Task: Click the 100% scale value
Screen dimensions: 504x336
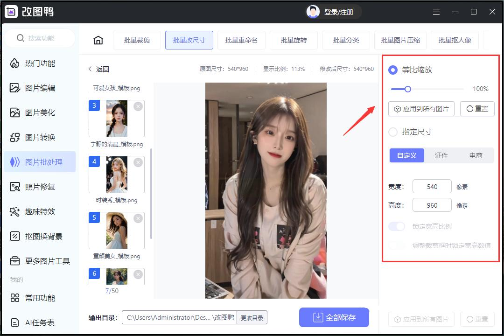Action: click(481, 89)
